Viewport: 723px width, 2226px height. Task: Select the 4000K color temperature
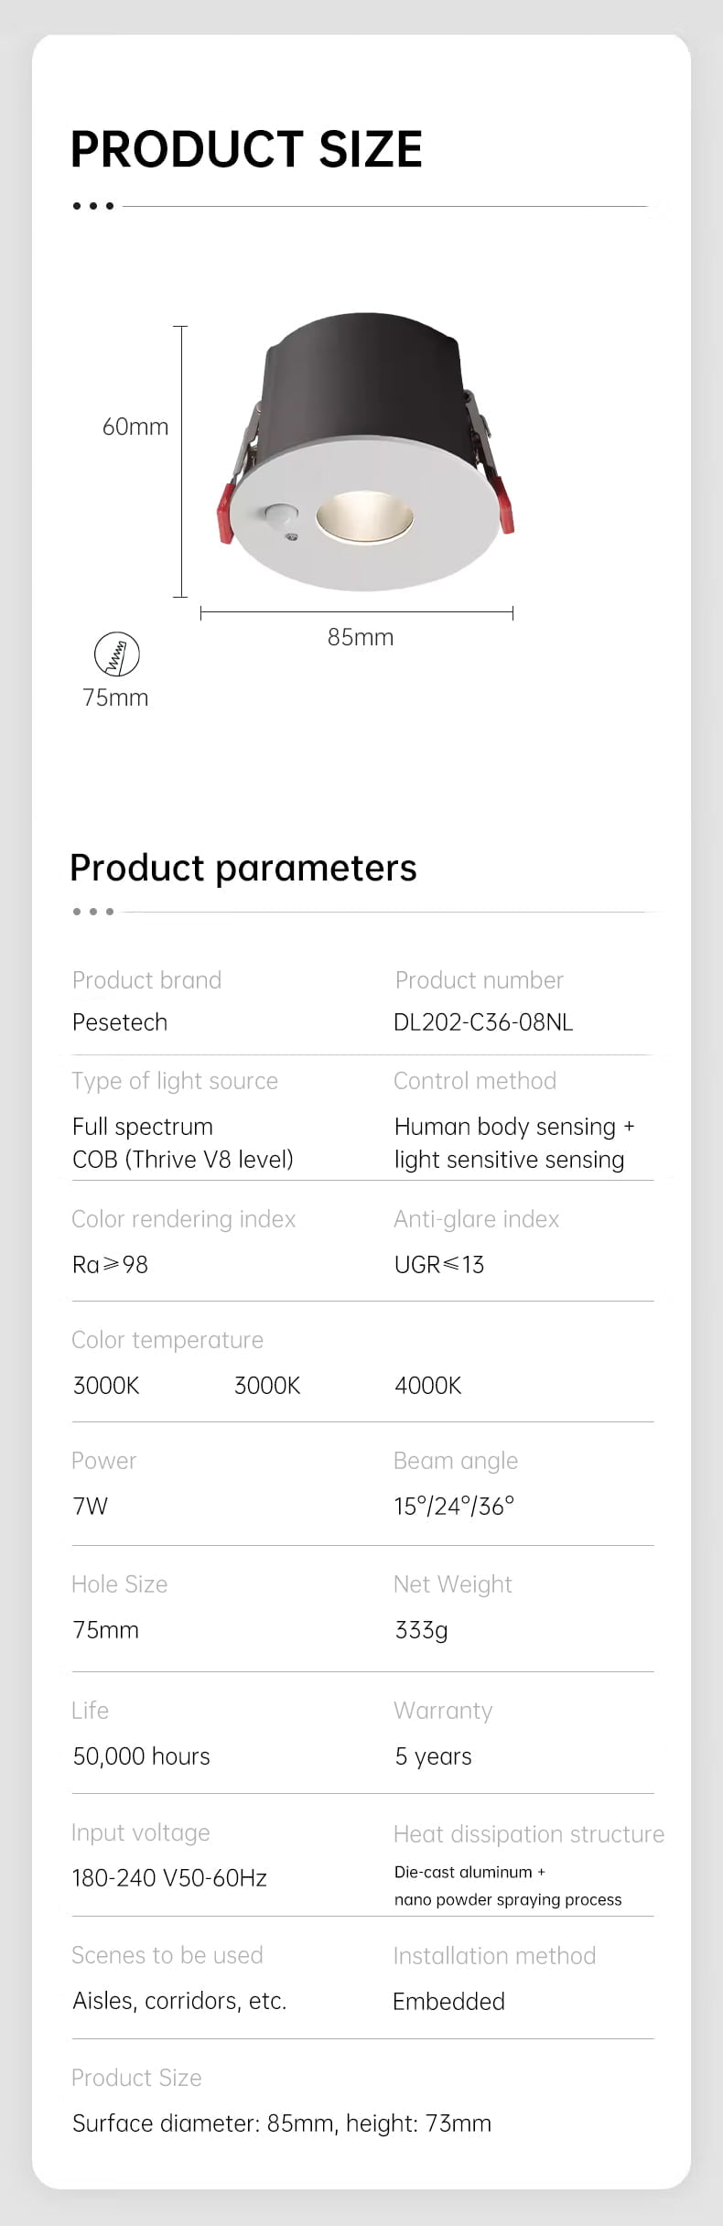pyautogui.click(x=428, y=1386)
